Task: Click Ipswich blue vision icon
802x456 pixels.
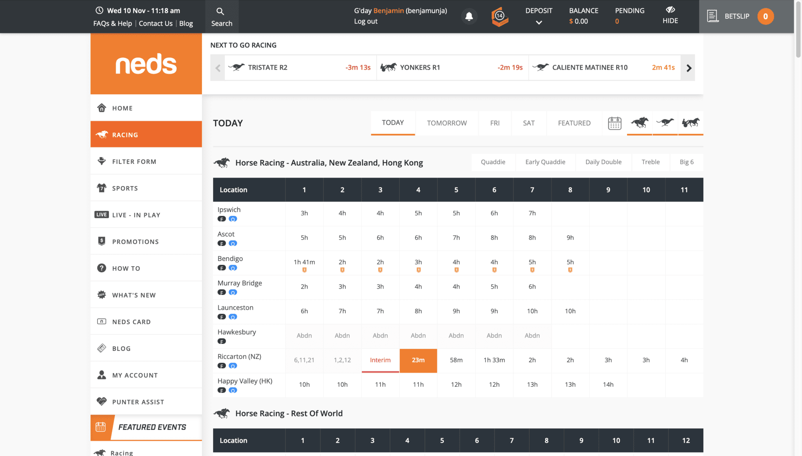Action: (233, 219)
